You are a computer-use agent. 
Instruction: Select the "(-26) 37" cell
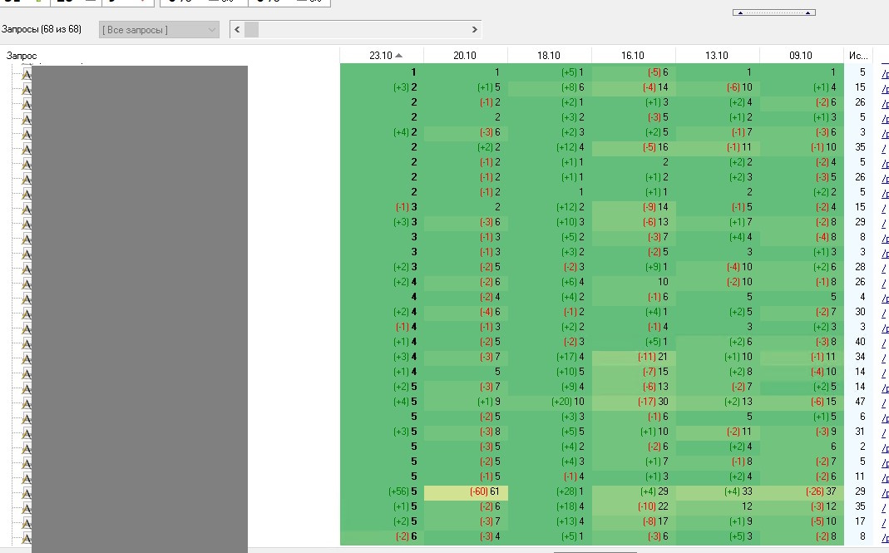[x=801, y=491]
